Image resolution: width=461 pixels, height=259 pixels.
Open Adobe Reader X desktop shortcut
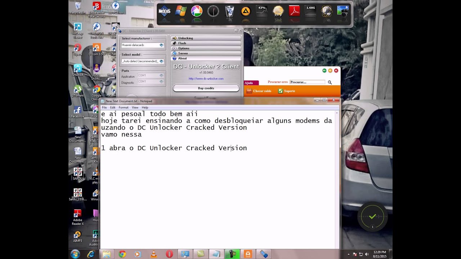pyautogui.click(x=77, y=217)
